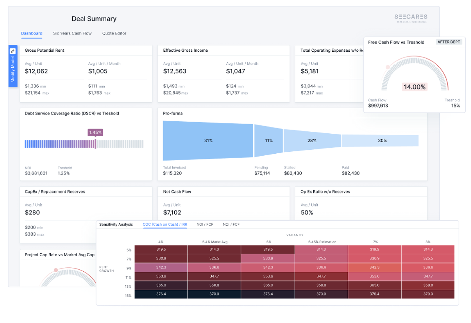Click the $7,102 Net Cash Flow value

172,212
